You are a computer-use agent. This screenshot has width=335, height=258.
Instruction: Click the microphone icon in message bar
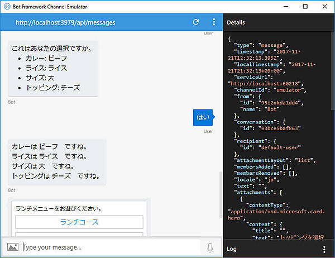pyautogui.click(x=210, y=247)
